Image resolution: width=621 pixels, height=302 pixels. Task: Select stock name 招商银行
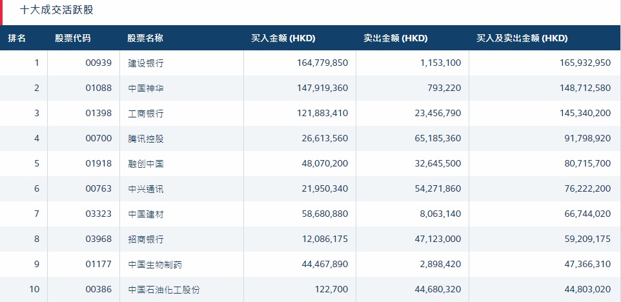(x=146, y=239)
